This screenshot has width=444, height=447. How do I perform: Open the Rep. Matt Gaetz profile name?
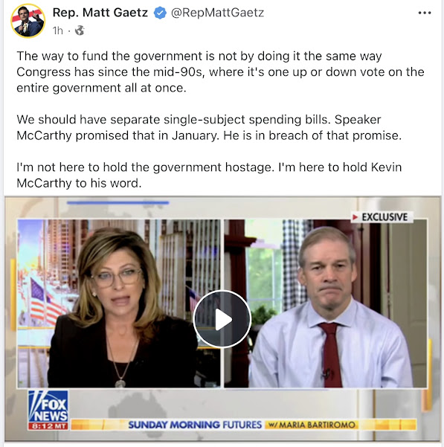click(100, 13)
